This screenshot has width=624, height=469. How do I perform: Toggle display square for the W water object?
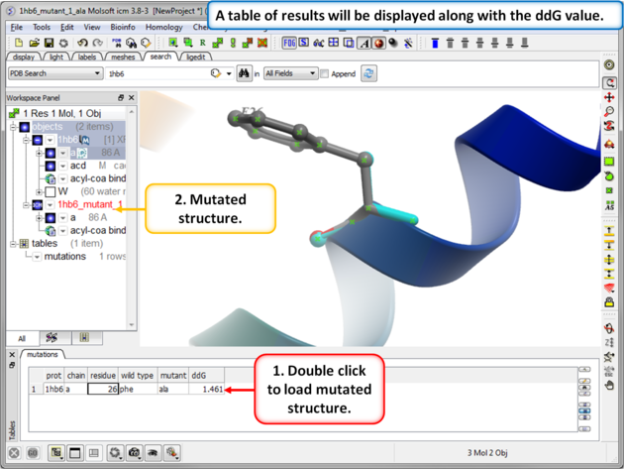pos(50,191)
